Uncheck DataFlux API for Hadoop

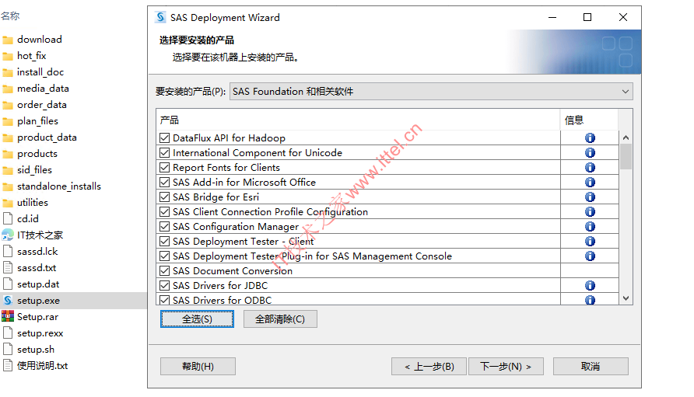[x=165, y=138]
